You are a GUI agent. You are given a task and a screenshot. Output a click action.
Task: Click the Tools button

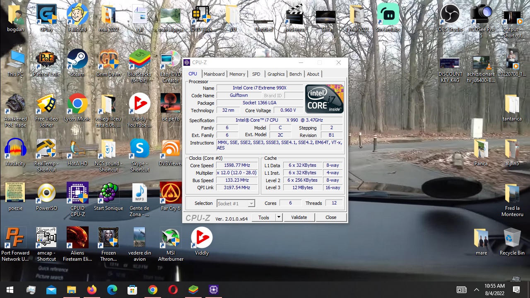tap(264, 217)
